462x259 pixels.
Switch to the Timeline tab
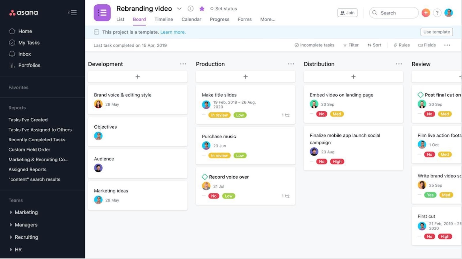coord(164,19)
